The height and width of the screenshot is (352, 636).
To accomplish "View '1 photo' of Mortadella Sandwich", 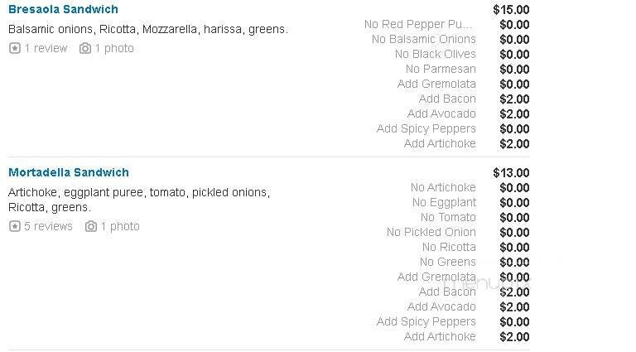I will (x=120, y=226).
